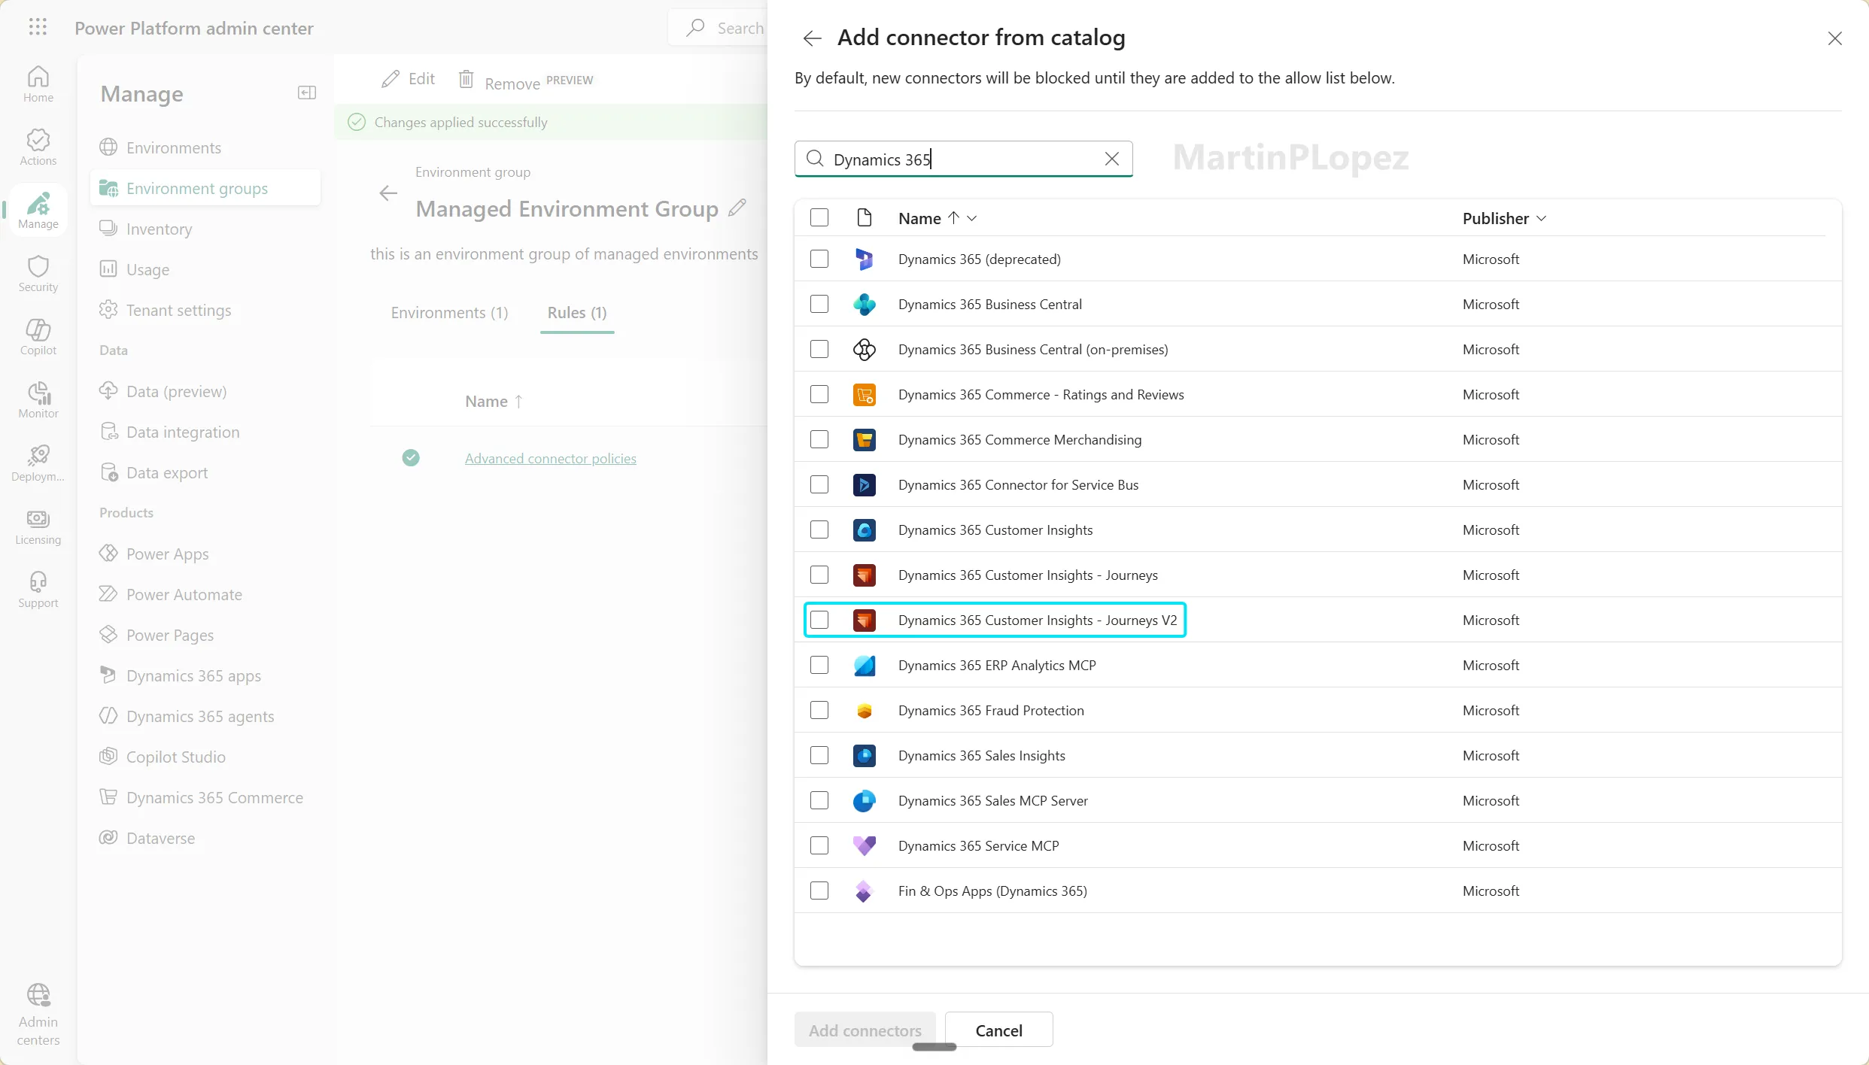Click the back arrow in catalog panel
This screenshot has height=1065, width=1869.
tap(812, 38)
